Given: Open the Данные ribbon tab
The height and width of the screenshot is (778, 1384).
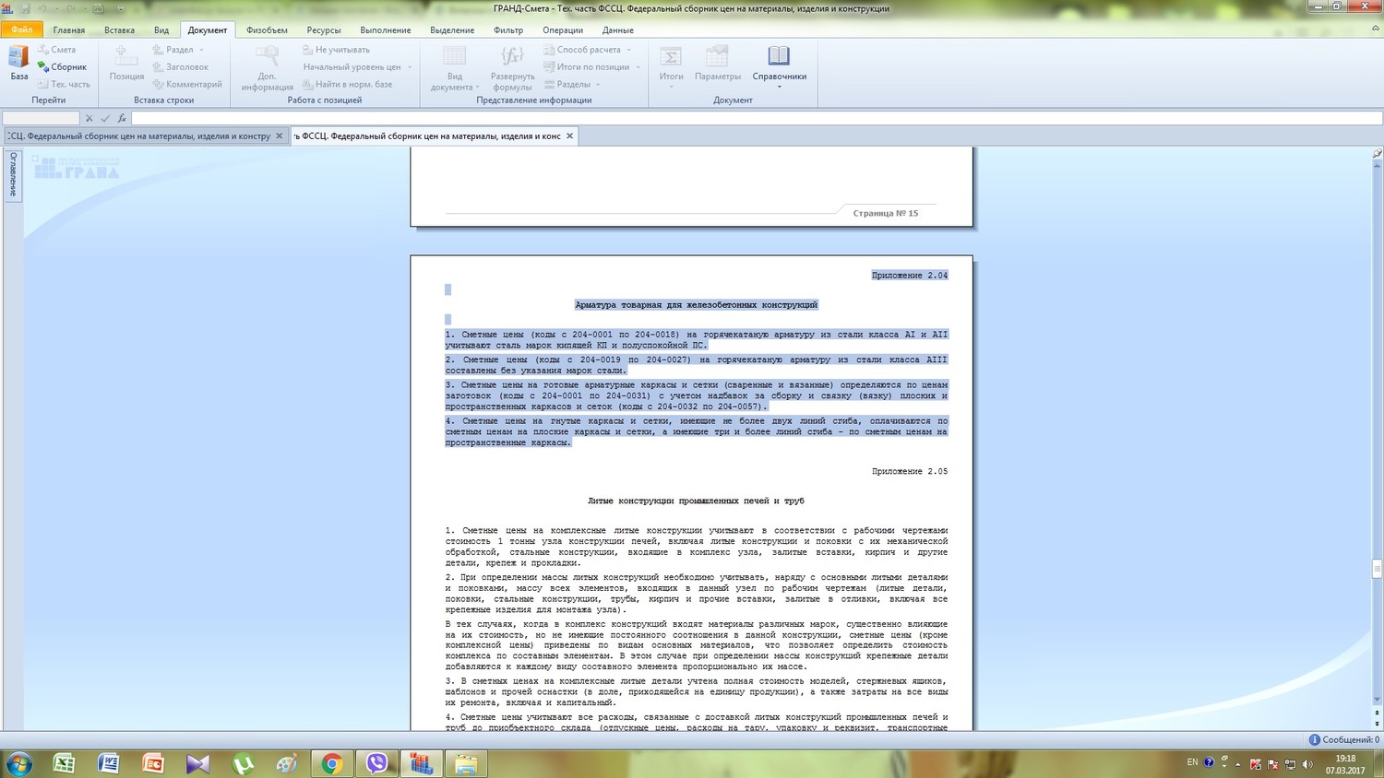Looking at the screenshot, I should 618,29.
